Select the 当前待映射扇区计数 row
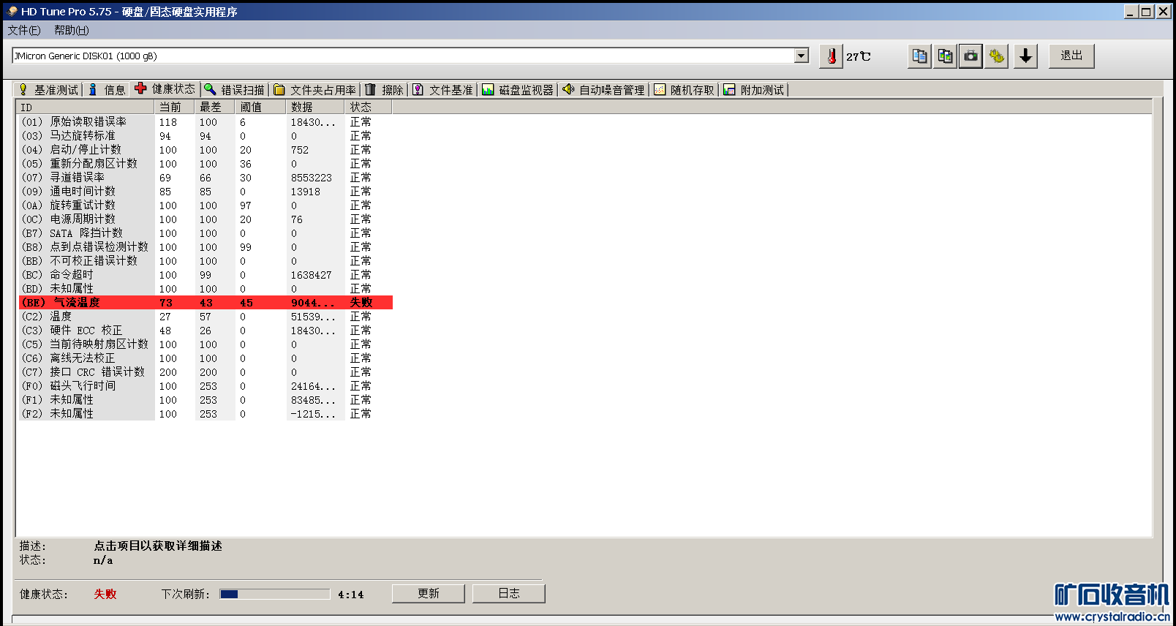The image size is (1176, 626). tap(206, 344)
